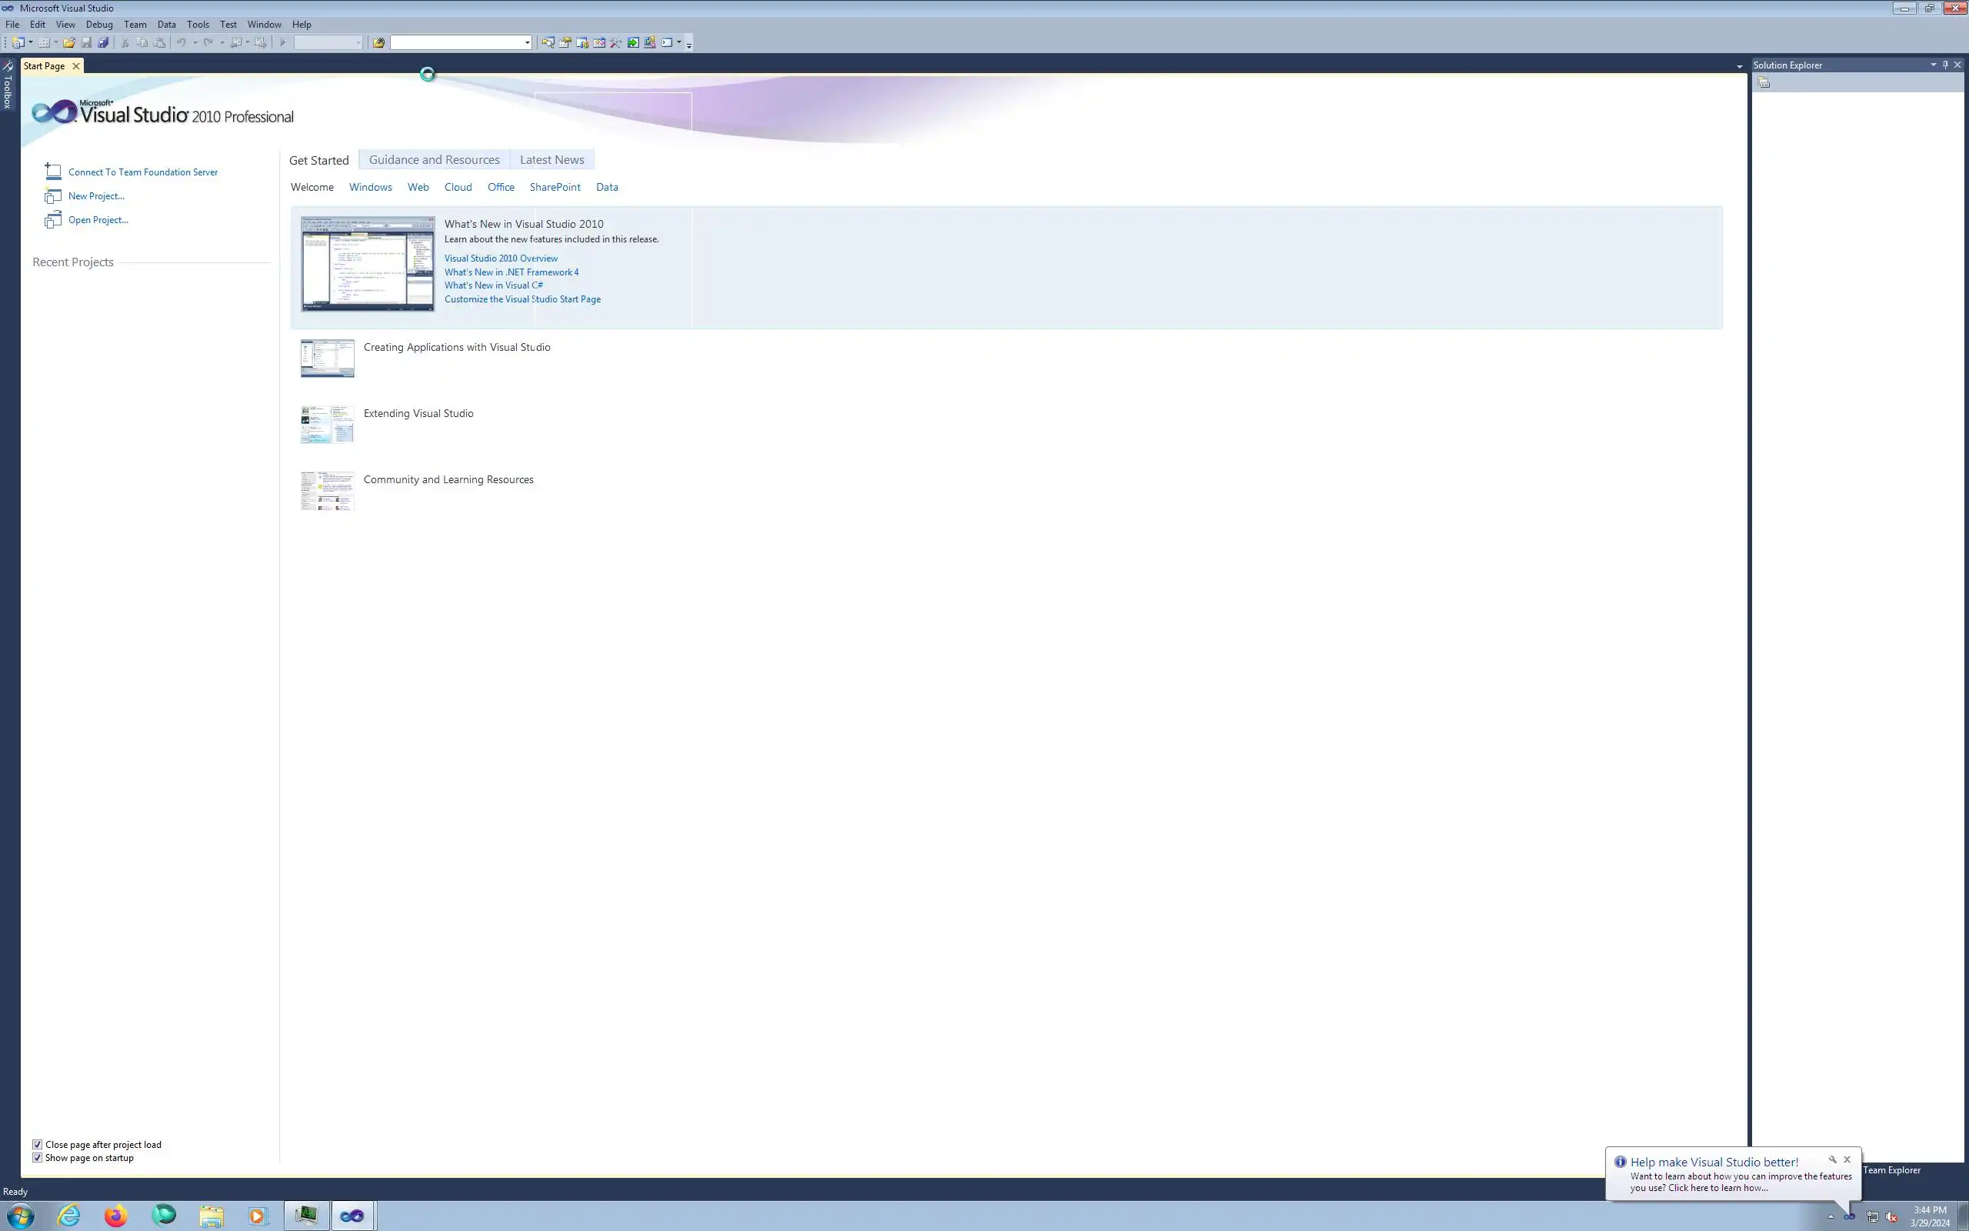The width and height of the screenshot is (1969, 1231).
Task: Click the Find in Files toolbar icon
Action: point(378,42)
